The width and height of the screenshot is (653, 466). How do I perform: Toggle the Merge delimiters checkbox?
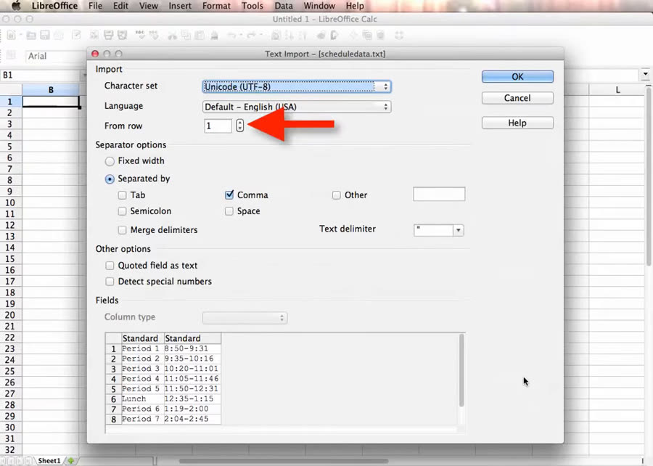122,230
